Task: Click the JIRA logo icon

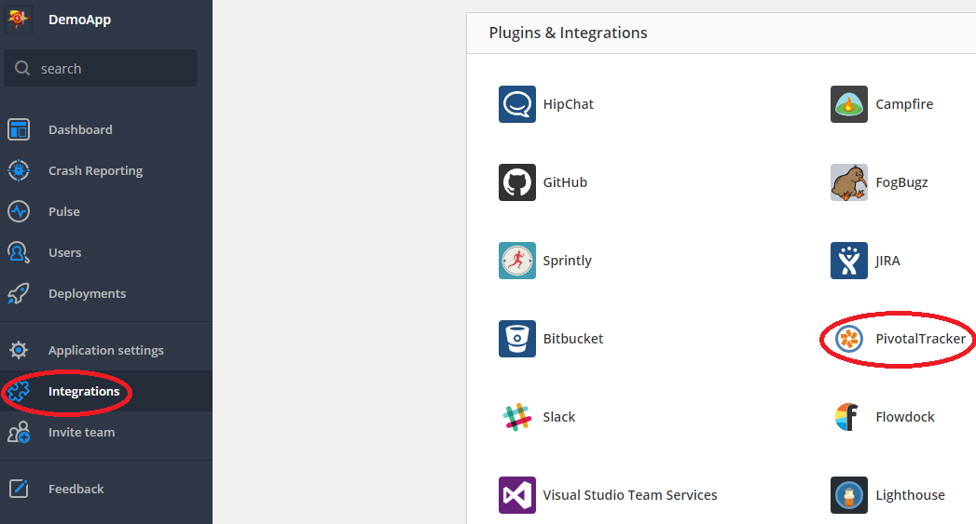Action: (849, 261)
